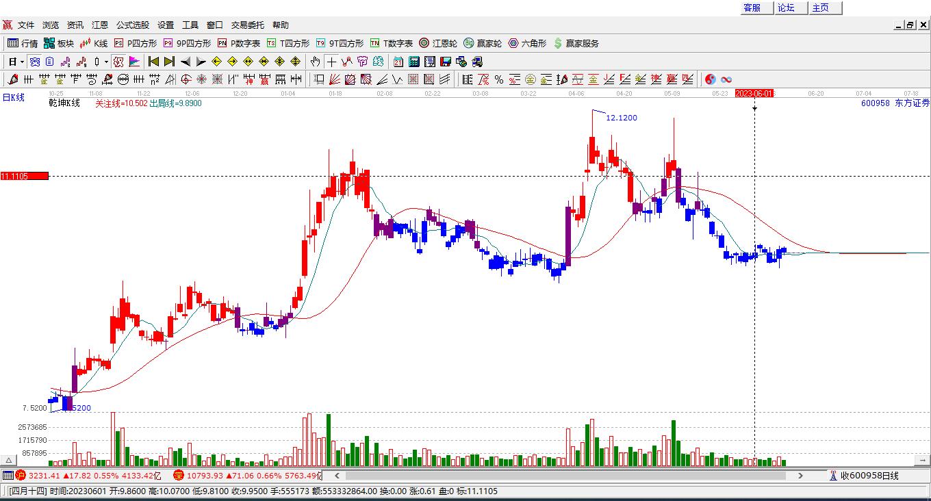The width and height of the screenshot is (931, 501).
Task: Step forward with black right arrow
Action: coord(201,62)
